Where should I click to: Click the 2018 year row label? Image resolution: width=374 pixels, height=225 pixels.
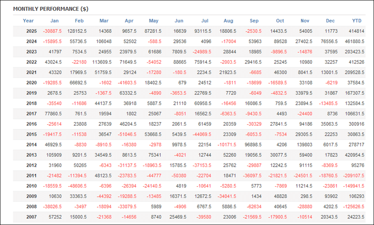pos(31,103)
